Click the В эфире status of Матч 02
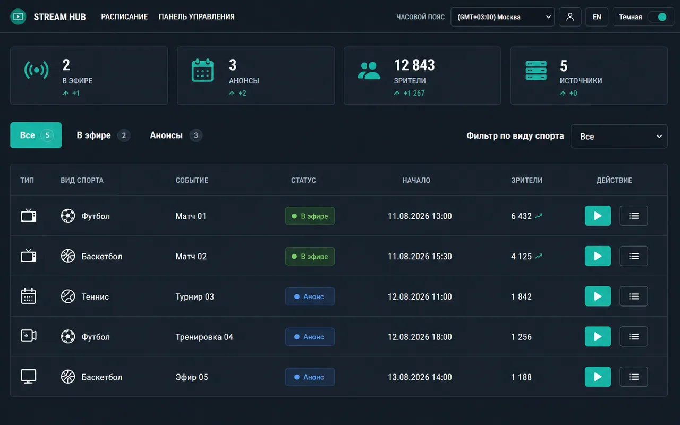 [x=310, y=256]
